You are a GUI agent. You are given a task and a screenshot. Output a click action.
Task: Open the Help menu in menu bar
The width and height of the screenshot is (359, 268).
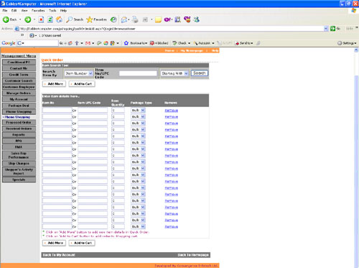coord(63,11)
